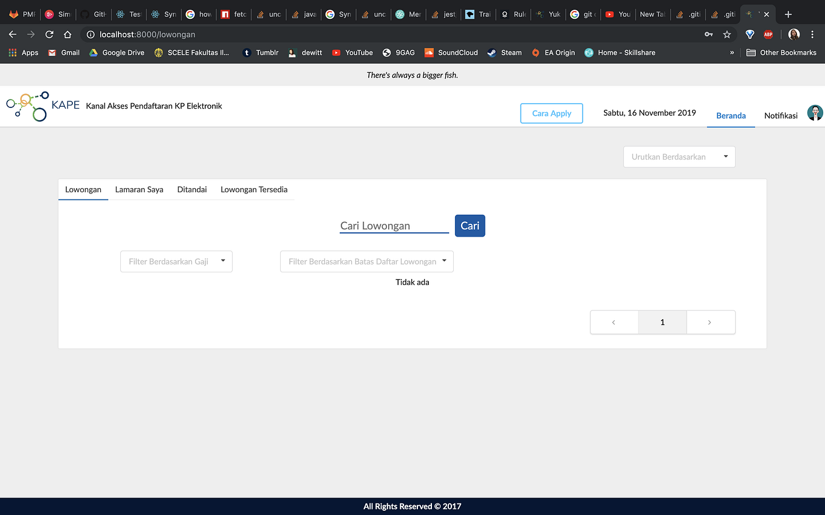This screenshot has width=825, height=515.
Task: Switch to the New Tab browser tab
Action: click(x=652, y=15)
